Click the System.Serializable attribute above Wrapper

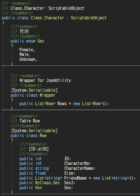[34, 90]
